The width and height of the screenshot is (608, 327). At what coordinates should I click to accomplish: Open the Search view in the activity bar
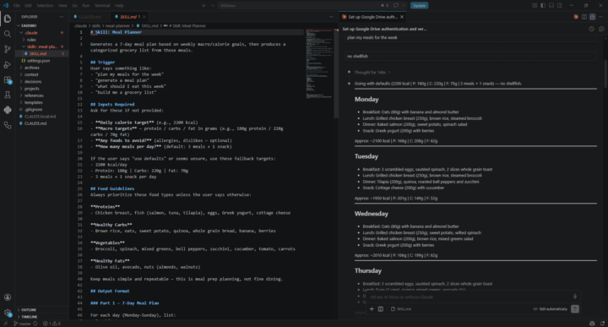(8, 34)
